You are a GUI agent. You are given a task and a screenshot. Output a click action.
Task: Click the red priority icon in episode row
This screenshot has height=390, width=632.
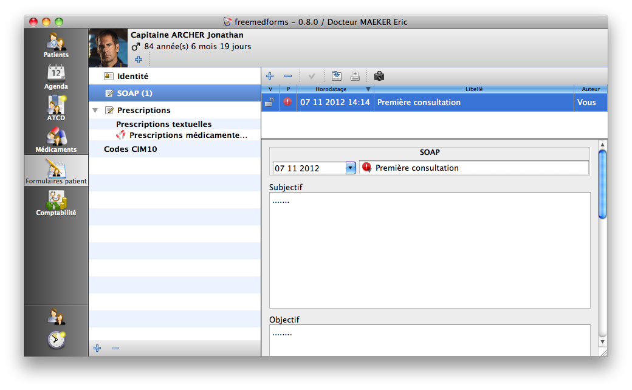[287, 102]
